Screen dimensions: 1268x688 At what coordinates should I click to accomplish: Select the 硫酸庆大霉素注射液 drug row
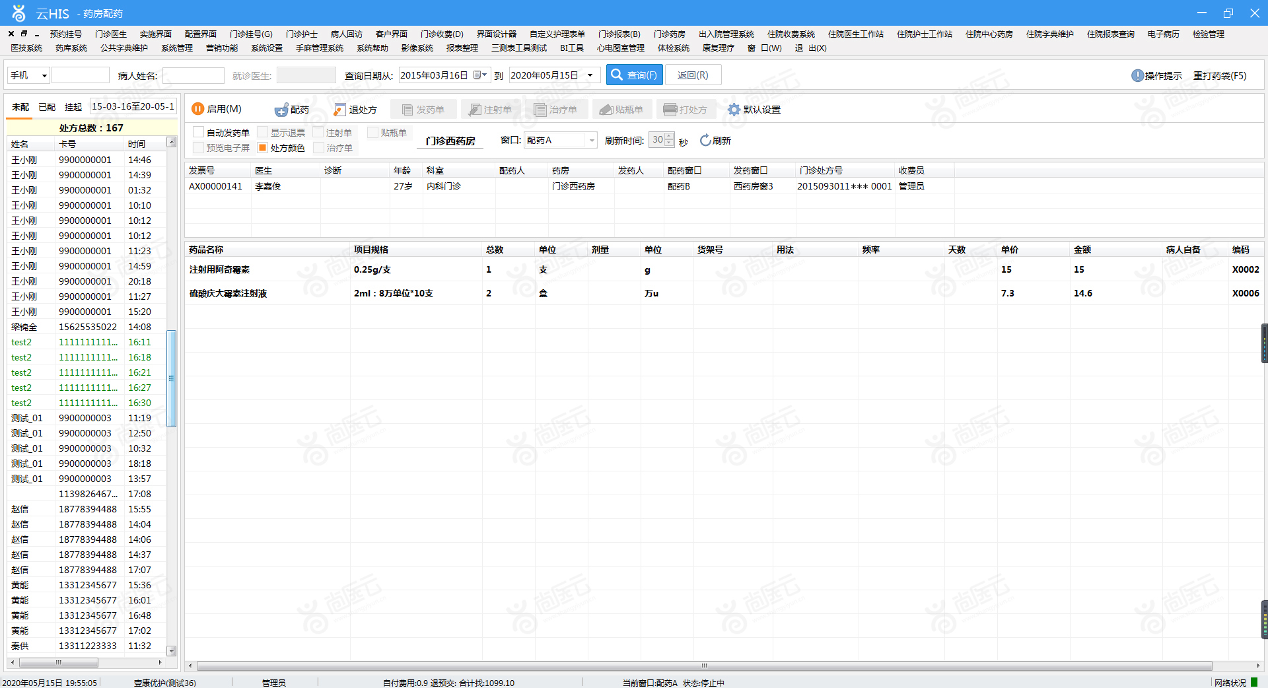(724, 293)
